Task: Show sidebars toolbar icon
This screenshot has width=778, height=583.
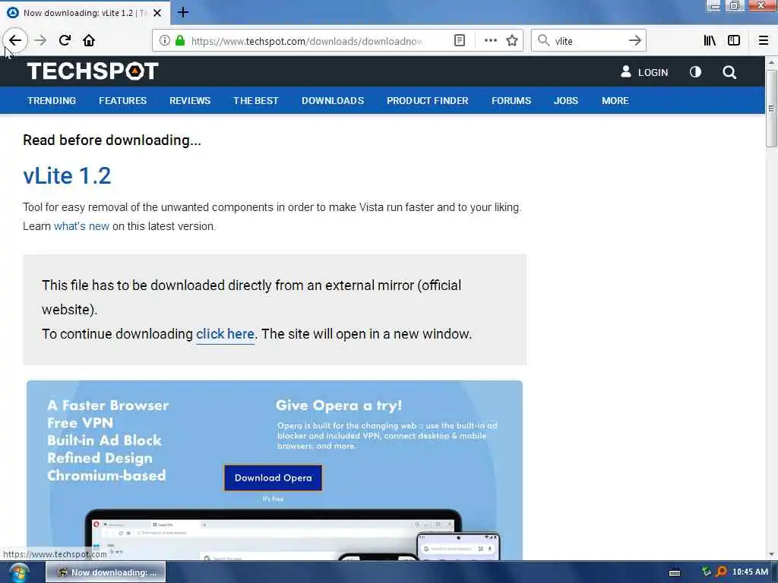Action: click(x=734, y=41)
